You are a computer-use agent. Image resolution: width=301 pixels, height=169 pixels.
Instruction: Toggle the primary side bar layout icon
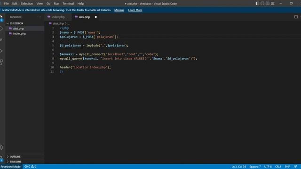[257, 3]
